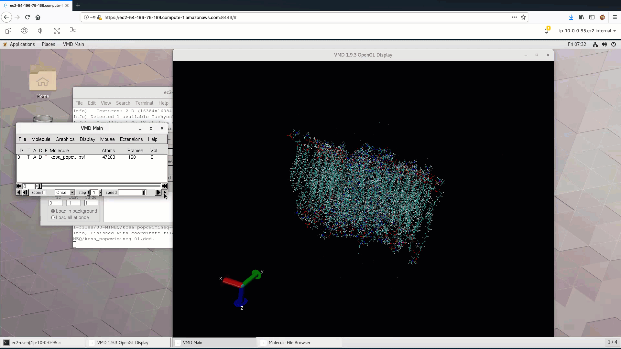This screenshot has width=621, height=349.
Task: Expand ip-10-0-0-95.ec2.internal user dropdown
Action: pyautogui.click(x=587, y=31)
